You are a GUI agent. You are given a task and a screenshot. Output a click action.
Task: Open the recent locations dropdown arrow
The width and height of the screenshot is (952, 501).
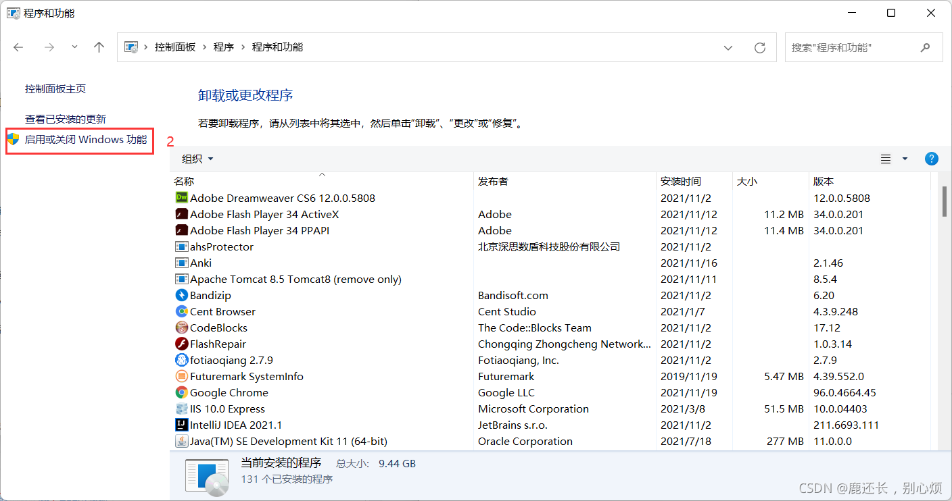74,47
